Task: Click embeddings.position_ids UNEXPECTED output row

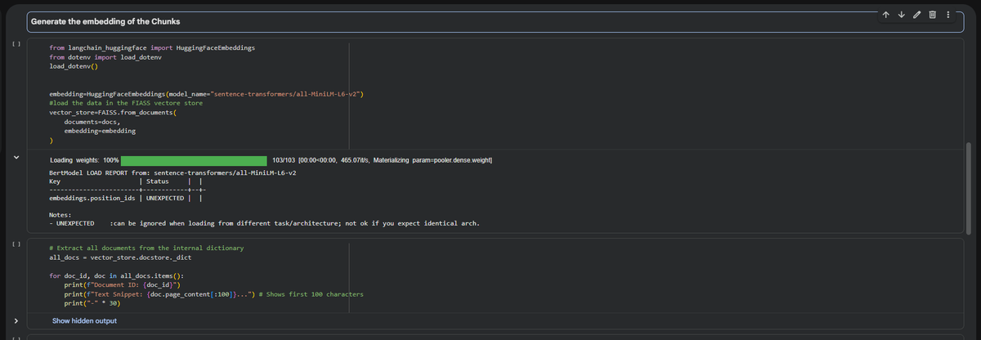Action: click(x=126, y=198)
